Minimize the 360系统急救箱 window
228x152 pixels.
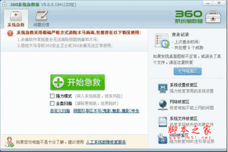[208, 3]
